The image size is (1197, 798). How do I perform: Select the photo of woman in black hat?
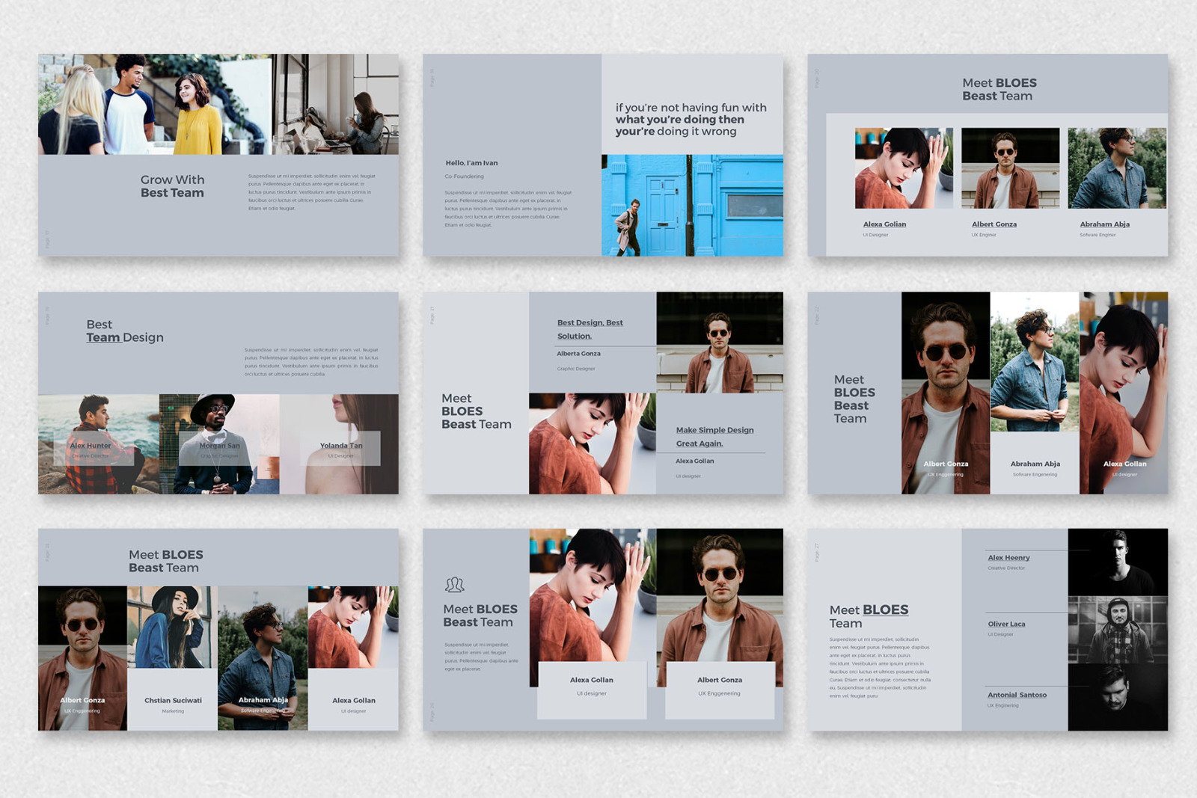[x=173, y=627]
